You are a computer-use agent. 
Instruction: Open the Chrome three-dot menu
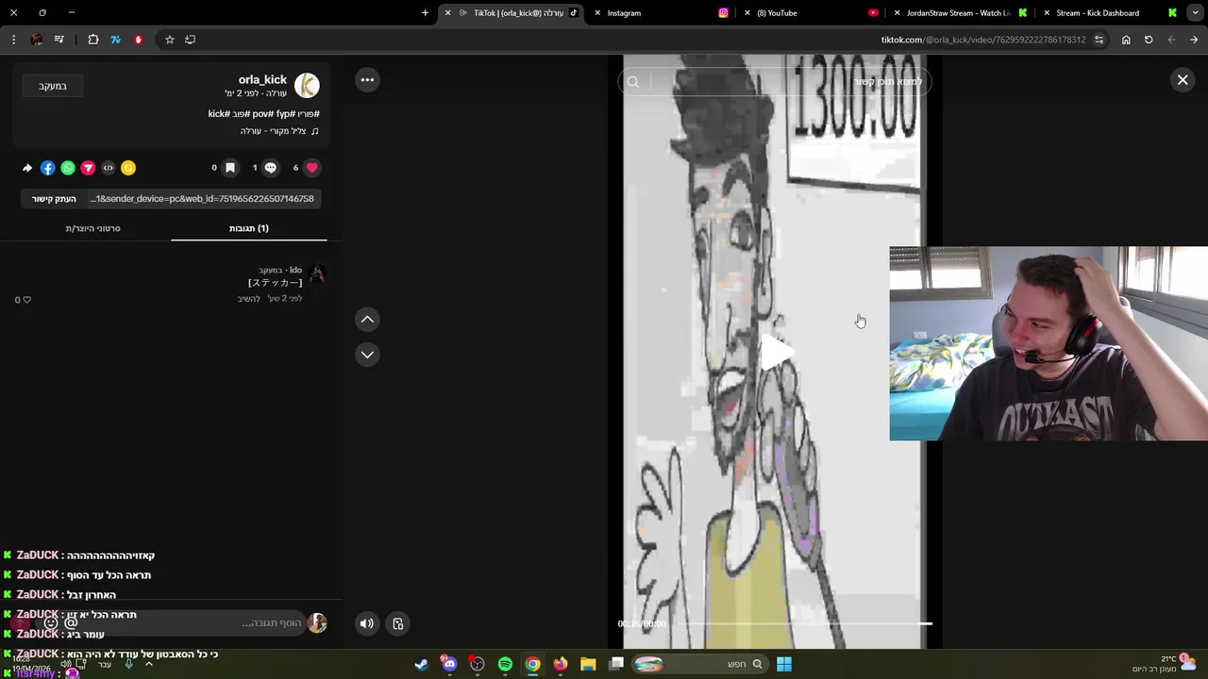point(13,40)
